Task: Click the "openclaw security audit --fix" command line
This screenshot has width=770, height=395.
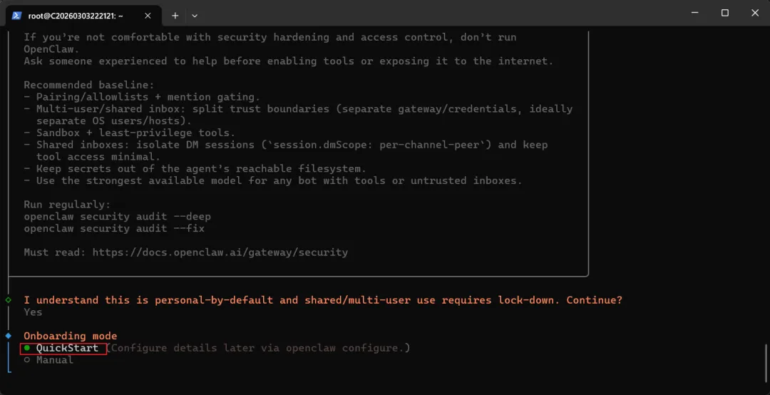Action: click(x=114, y=228)
